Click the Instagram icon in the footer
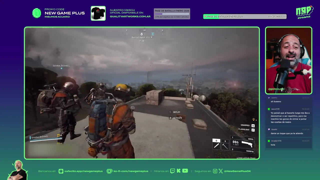 pos(215,171)
